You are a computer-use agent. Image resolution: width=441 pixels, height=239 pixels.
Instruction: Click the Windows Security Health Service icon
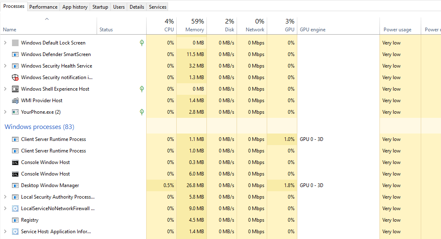pyautogui.click(x=15, y=66)
